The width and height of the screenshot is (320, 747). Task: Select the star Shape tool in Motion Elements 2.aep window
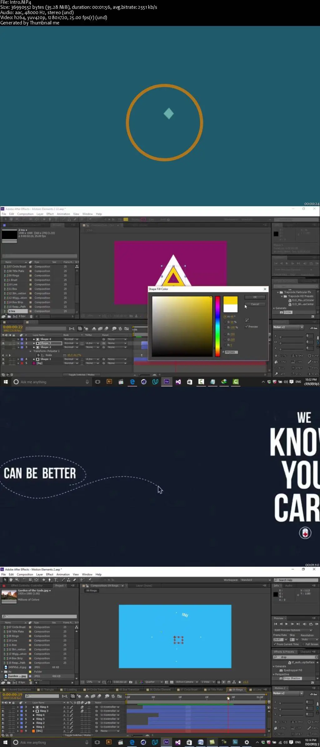coord(43,580)
